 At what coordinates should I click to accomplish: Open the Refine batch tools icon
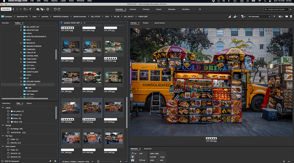tap(43, 9)
